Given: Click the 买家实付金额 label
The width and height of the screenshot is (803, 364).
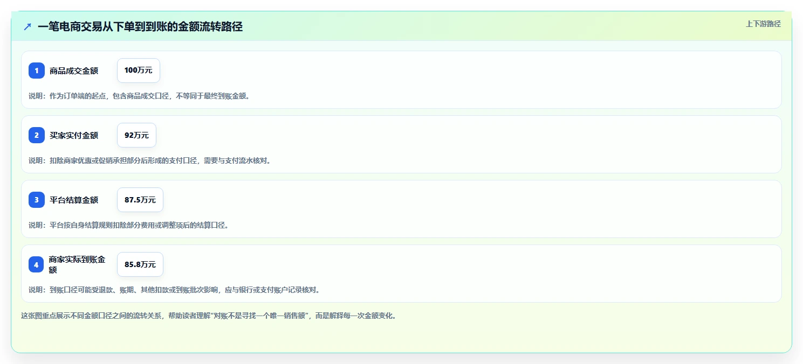Looking at the screenshot, I should [x=74, y=135].
